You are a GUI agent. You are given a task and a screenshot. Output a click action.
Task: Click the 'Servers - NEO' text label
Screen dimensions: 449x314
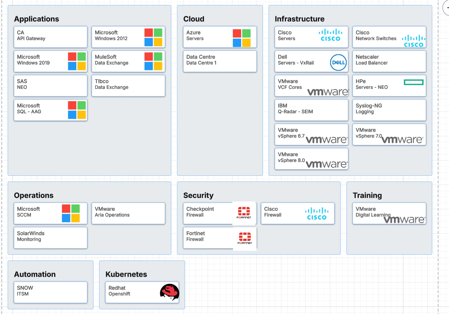(x=372, y=87)
